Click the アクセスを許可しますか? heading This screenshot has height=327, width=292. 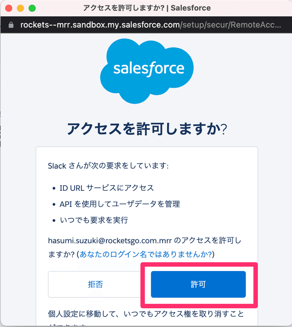147,129
